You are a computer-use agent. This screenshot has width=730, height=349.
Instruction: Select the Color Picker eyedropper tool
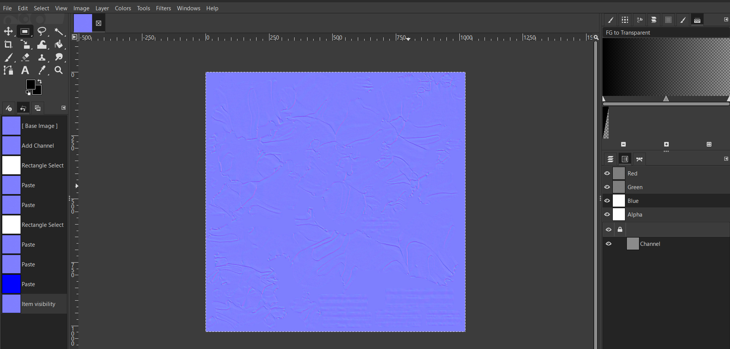pos(42,70)
